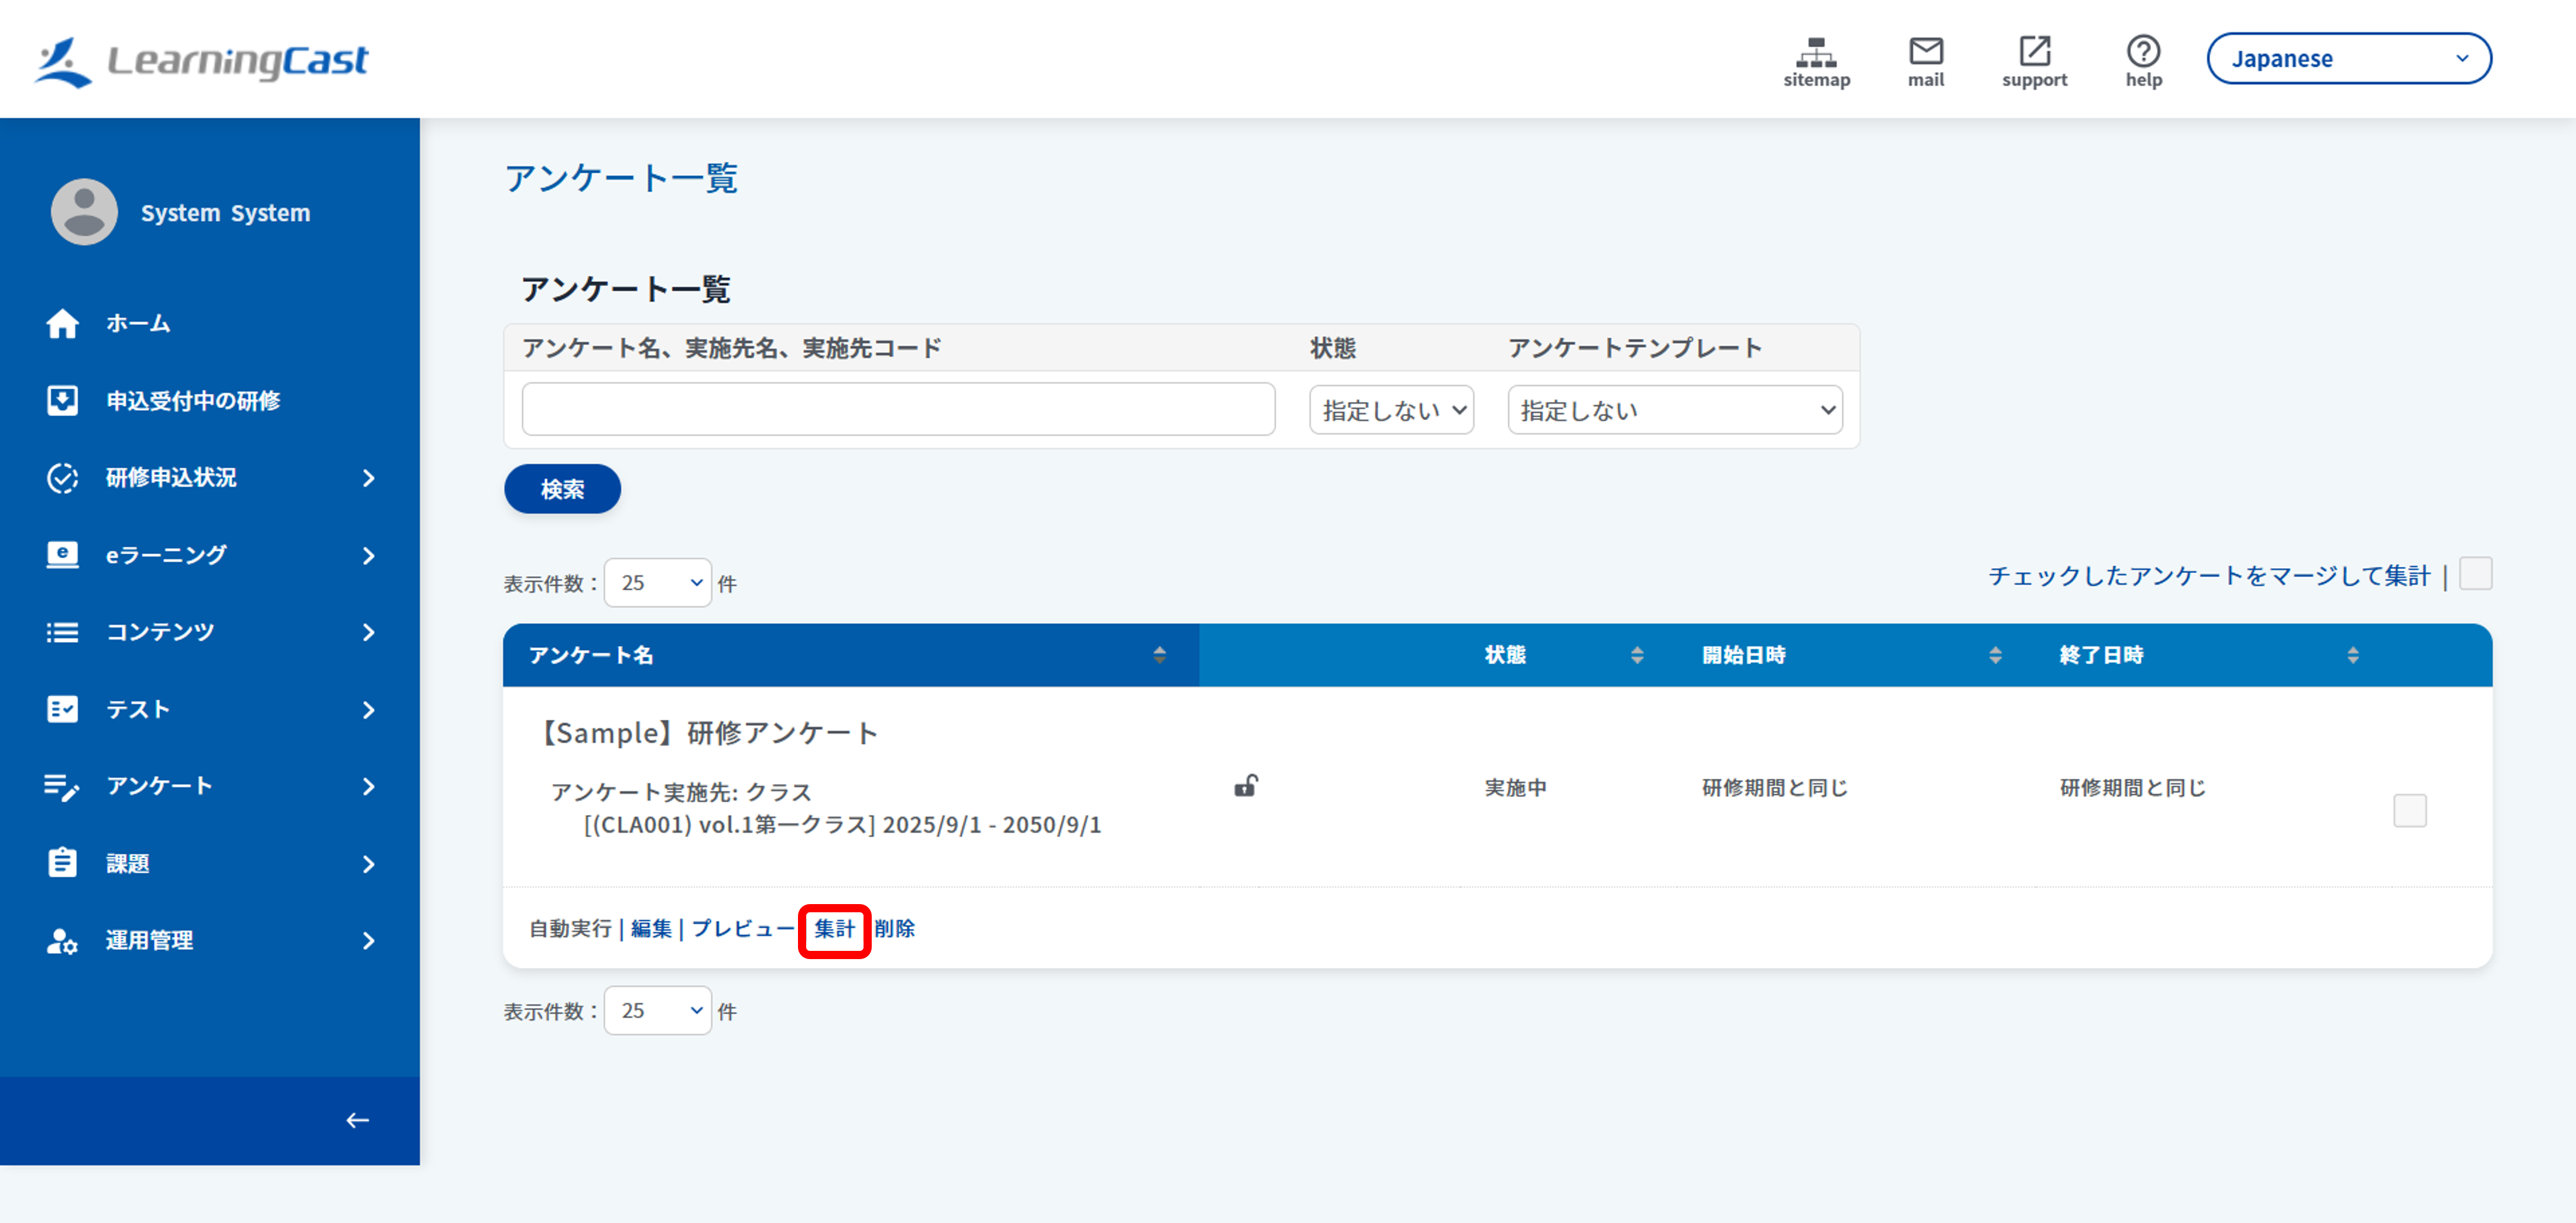This screenshot has width=2576, height=1223.
Task: Open the support external link icon
Action: [x=2034, y=51]
